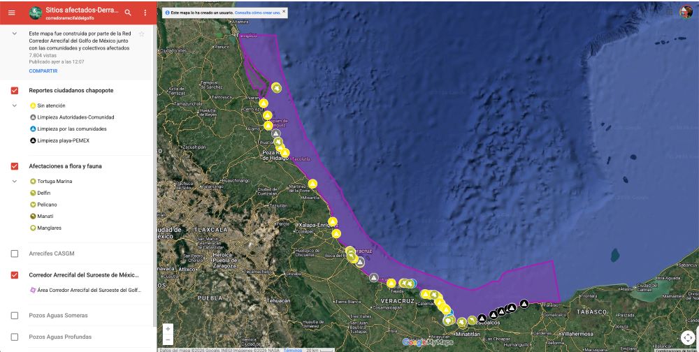699x352 pixels.
Task: Click the map title 'Sitios afectados-Derra...'
Action: tap(82, 10)
